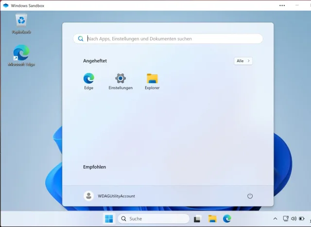Click the user avatar icon beside WDAGUtilityAccount
Image resolution: width=311 pixels, height=227 pixels.
click(x=88, y=196)
